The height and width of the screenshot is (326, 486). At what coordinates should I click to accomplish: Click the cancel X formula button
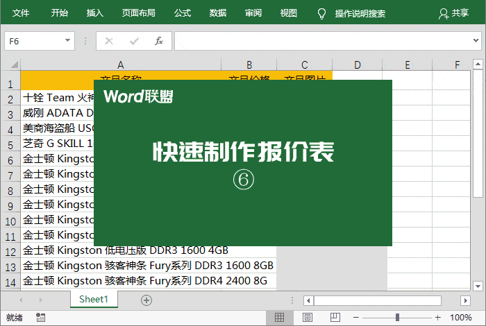[109, 41]
